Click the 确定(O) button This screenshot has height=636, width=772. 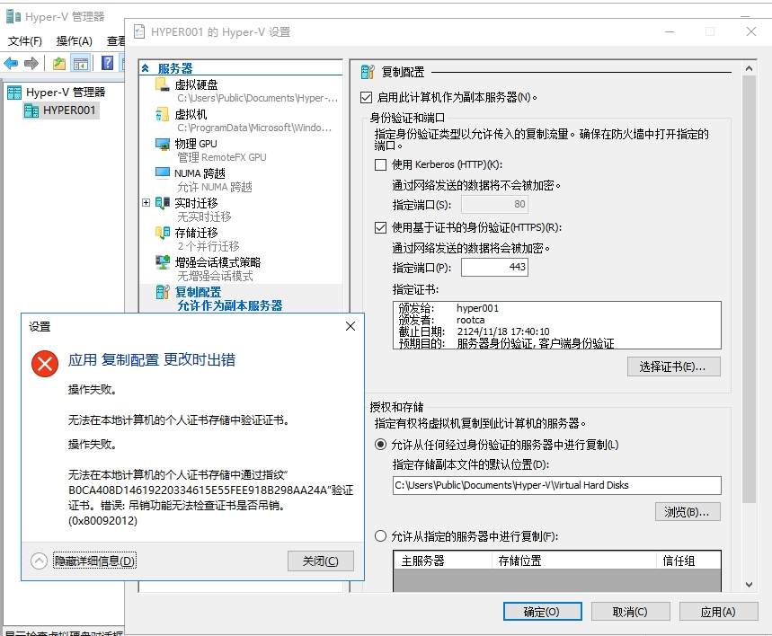tap(542, 612)
